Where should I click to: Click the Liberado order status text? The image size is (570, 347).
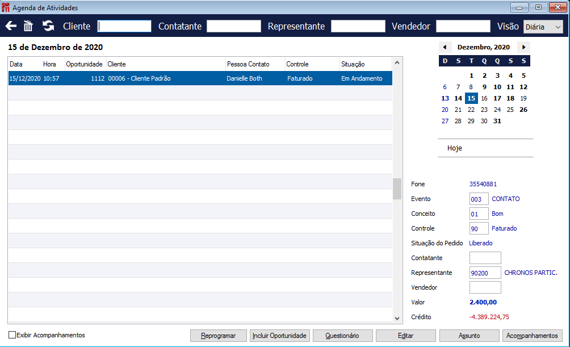click(x=480, y=243)
